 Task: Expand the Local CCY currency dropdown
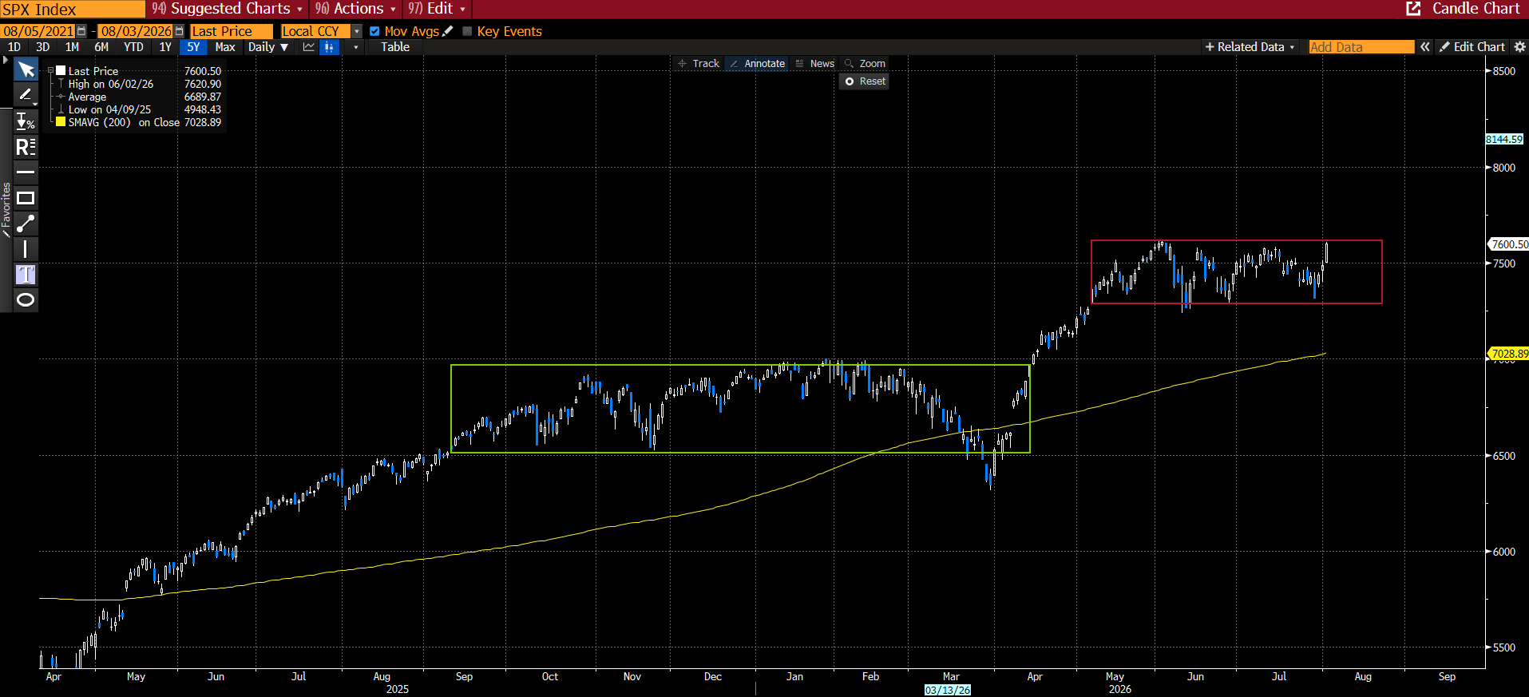(357, 31)
